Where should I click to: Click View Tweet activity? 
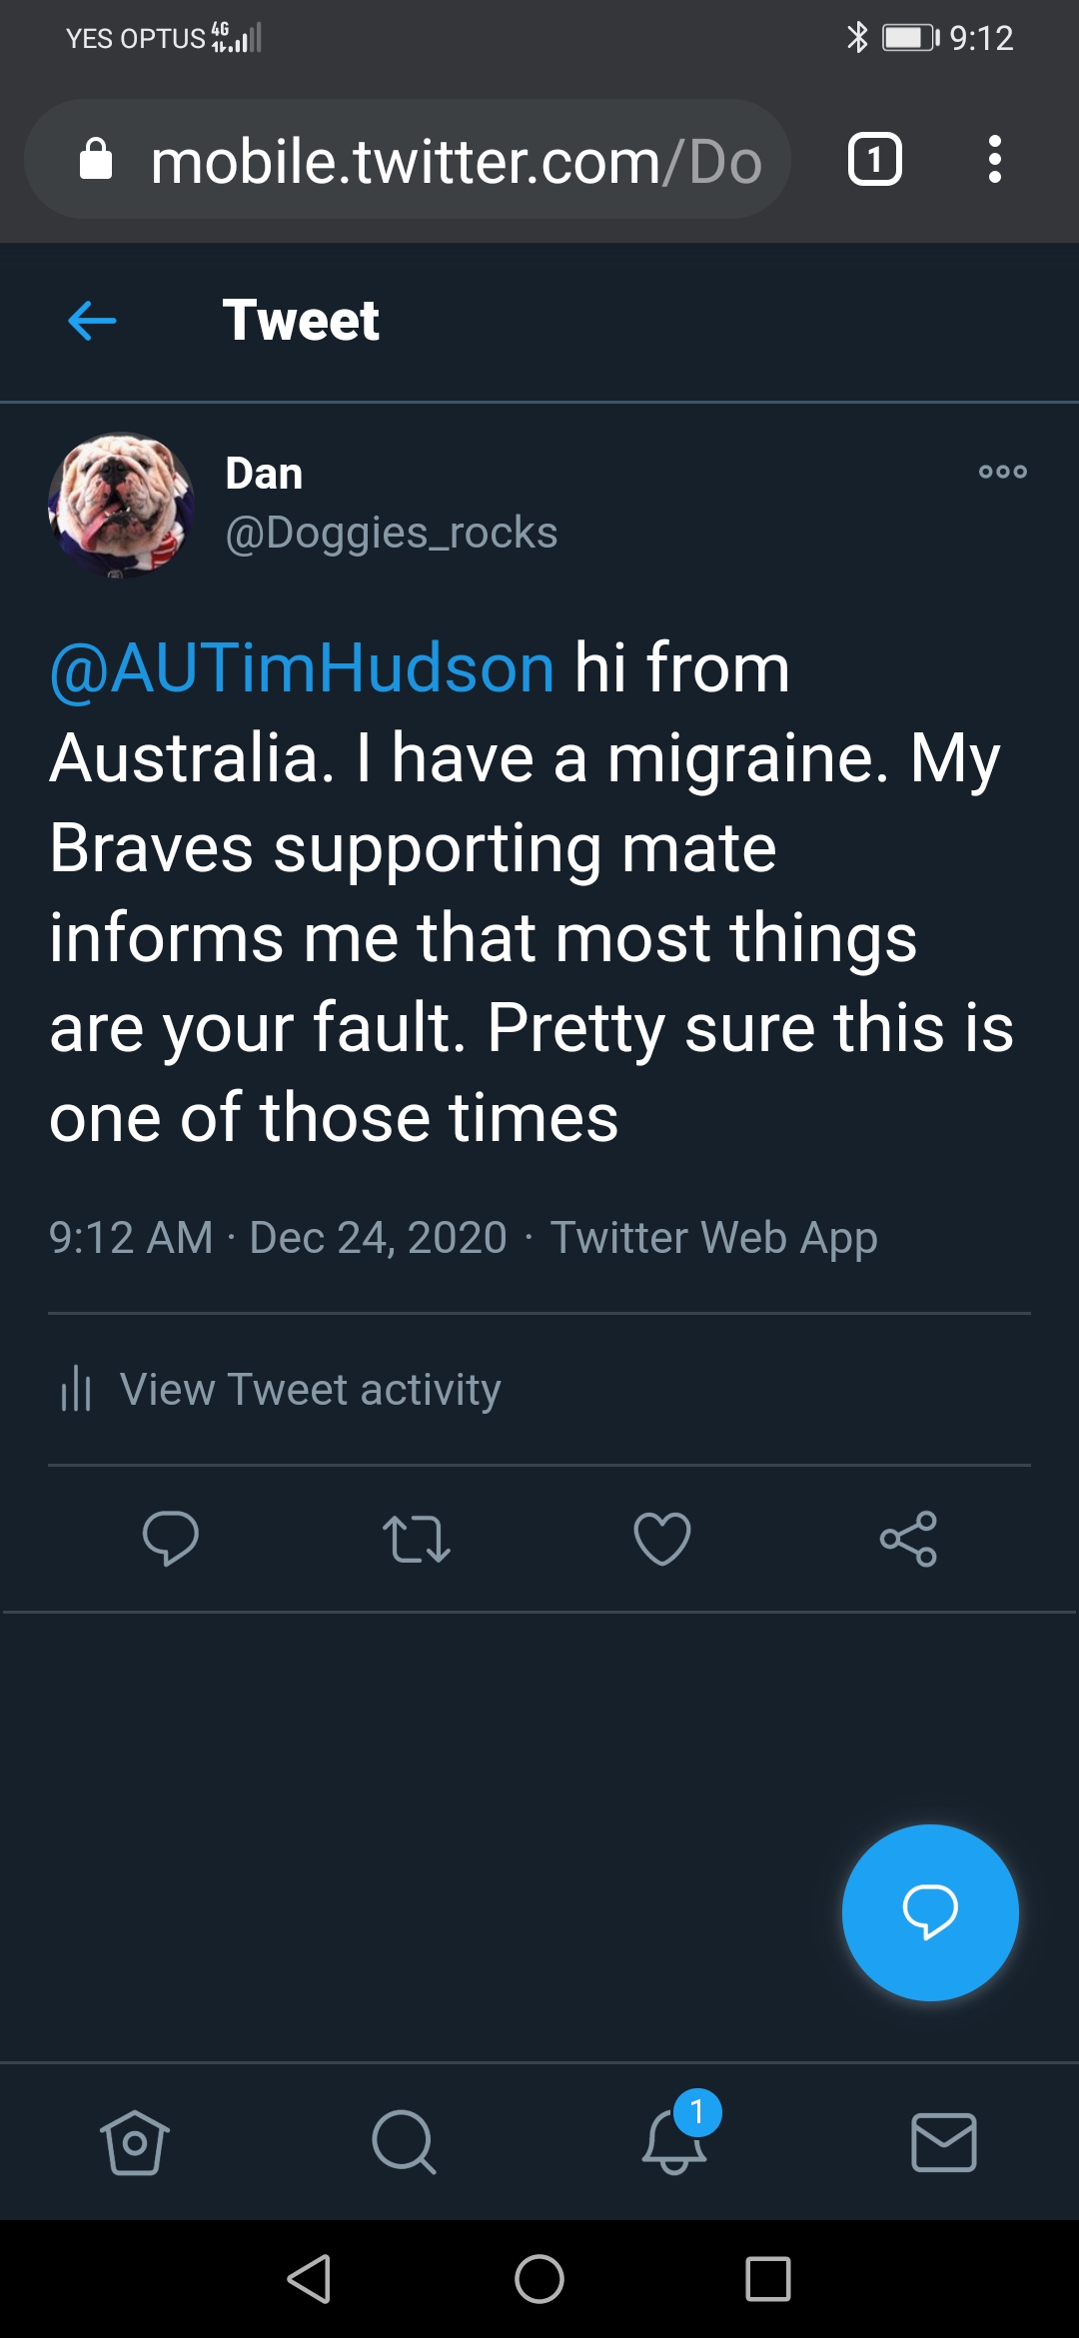310,1390
